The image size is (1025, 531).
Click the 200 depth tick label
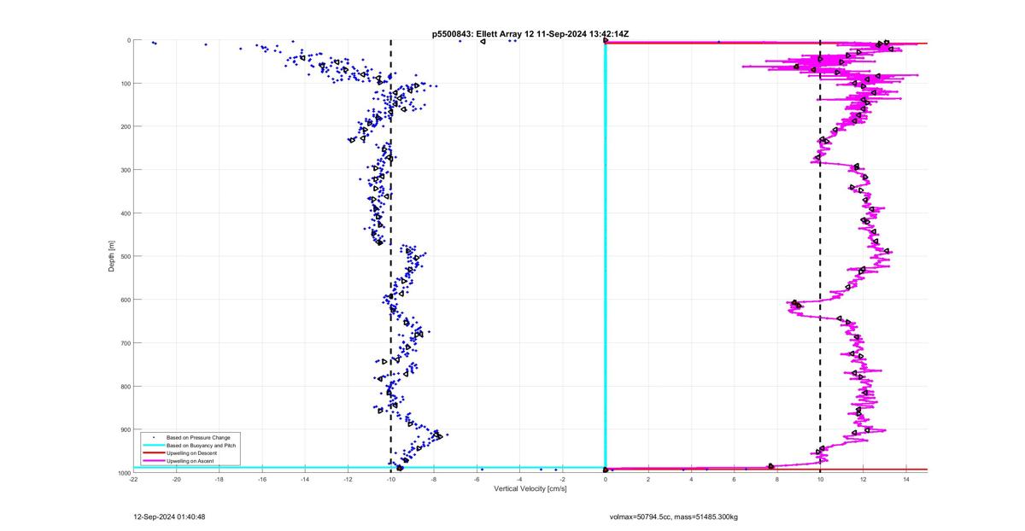(124, 126)
